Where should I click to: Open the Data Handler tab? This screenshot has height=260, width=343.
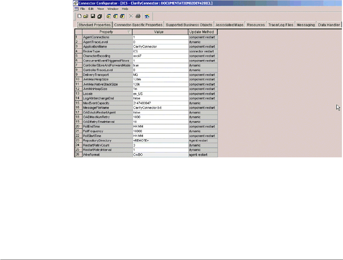pos(329,25)
